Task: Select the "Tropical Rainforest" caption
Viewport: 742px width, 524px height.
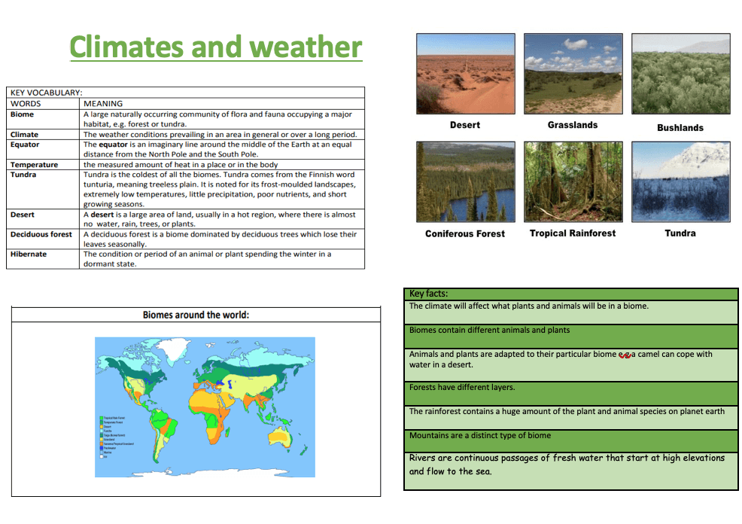Action: (x=573, y=233)
